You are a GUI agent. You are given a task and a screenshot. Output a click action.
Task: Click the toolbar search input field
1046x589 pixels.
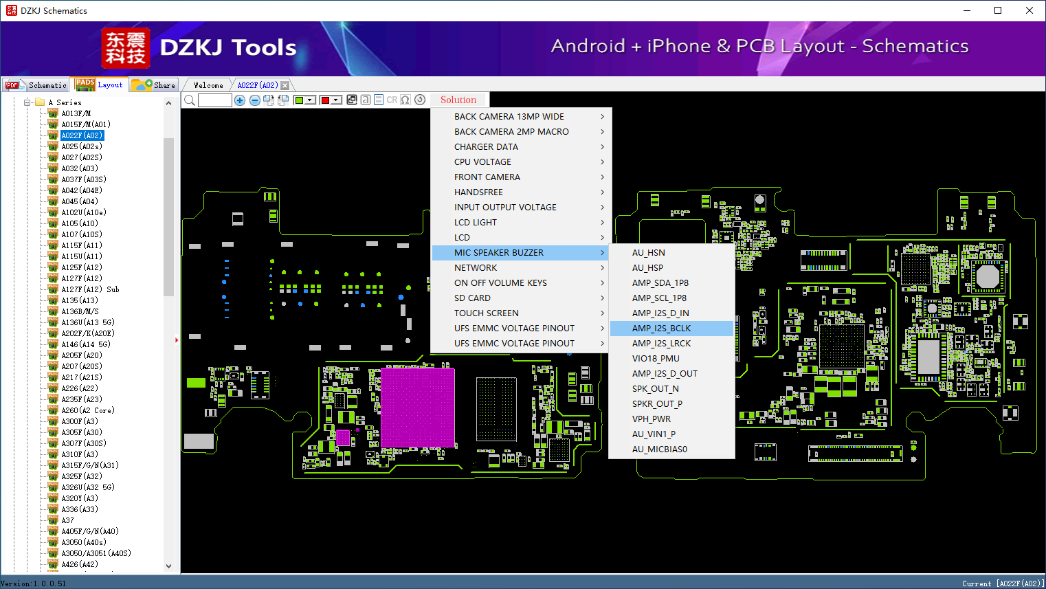click(x=214, y=100)
